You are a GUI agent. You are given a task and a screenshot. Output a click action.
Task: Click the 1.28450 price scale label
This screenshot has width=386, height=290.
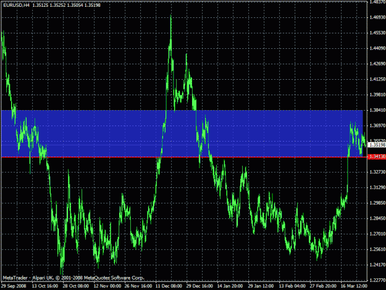click(377, 218)
